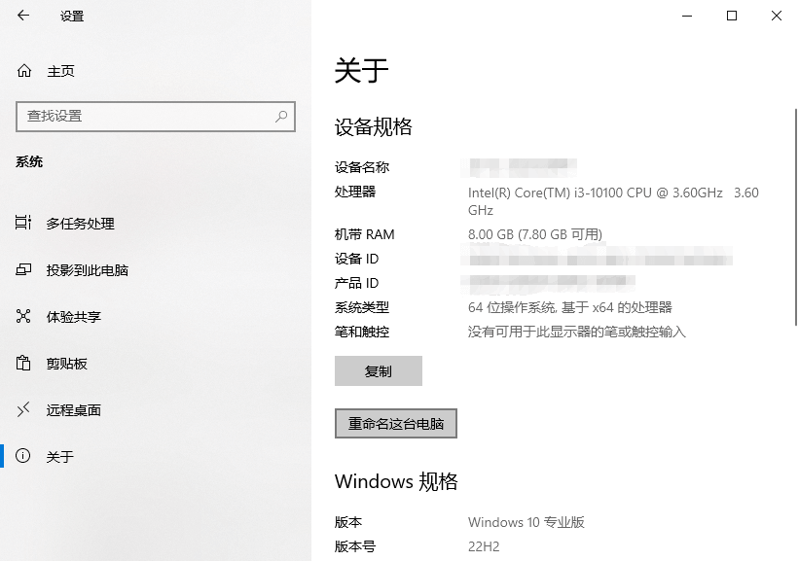
Task: Click the back arrow in Settings
Action: tap(23, 17)
